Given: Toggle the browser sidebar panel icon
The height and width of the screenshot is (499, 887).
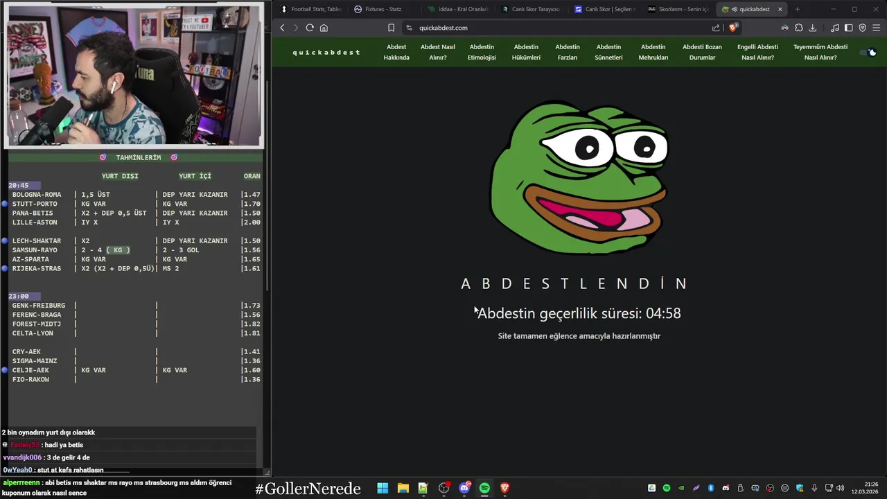Looking at the screenshot, I should [848, 28].
